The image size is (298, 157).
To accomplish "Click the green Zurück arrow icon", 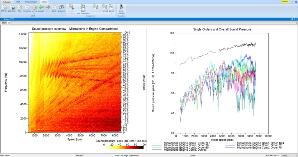I will 41,7.
